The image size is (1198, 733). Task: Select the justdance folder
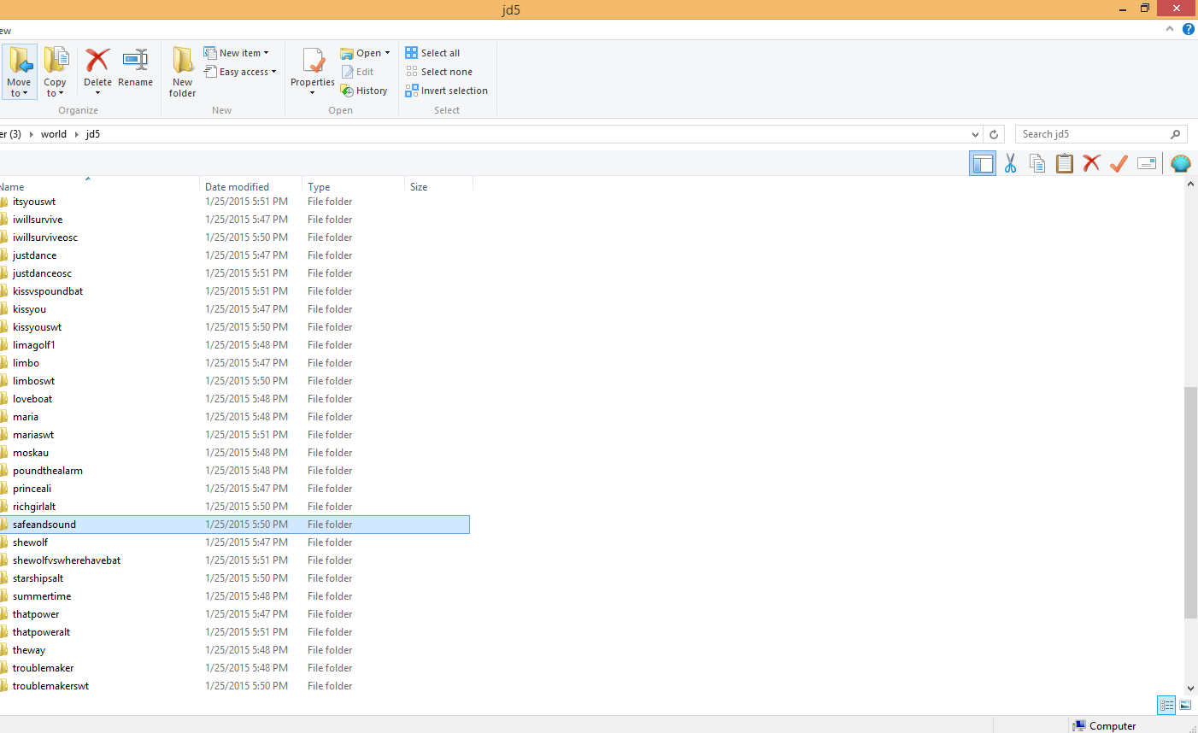click(x=35, y=255)
